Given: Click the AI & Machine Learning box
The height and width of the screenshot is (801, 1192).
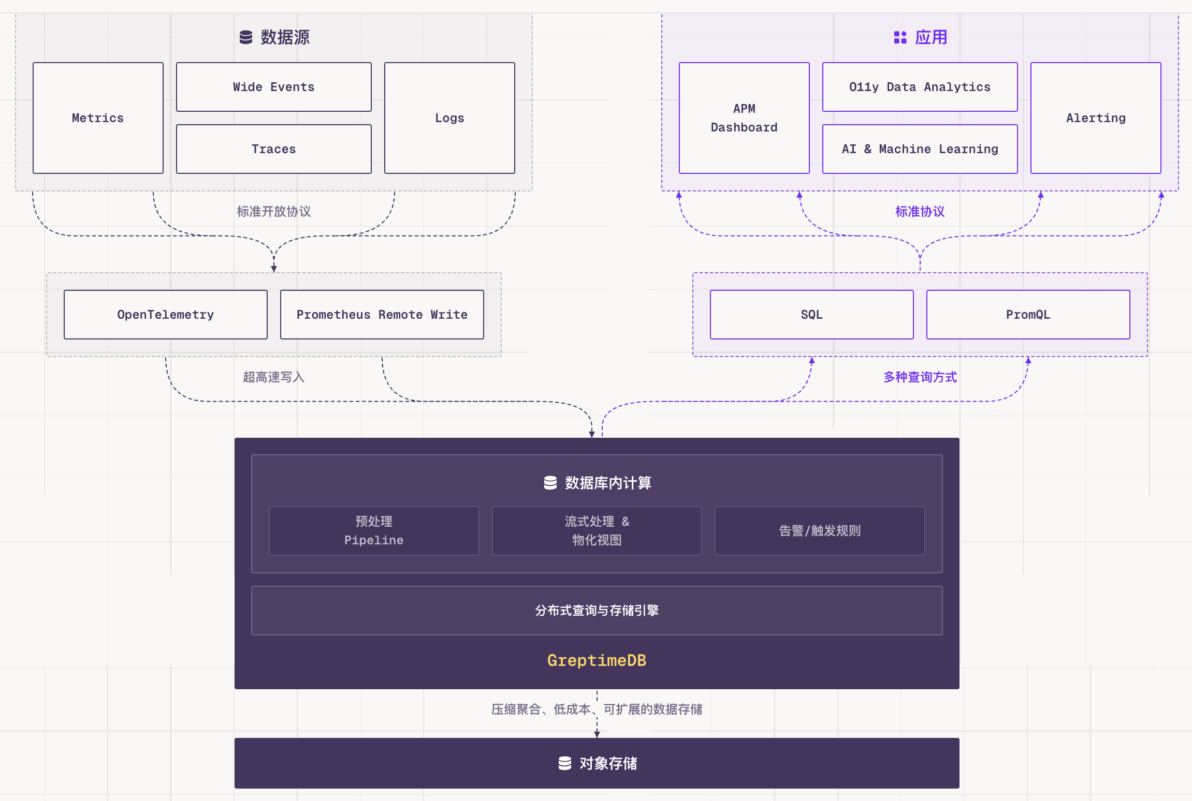Looking at the screenshot, I should click(x=920, y=149).
